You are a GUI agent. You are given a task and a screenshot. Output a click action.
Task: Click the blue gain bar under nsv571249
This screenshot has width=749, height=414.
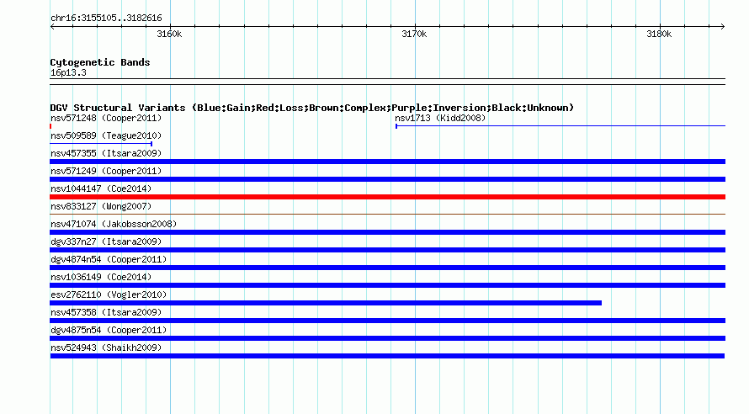pos(387,179)
